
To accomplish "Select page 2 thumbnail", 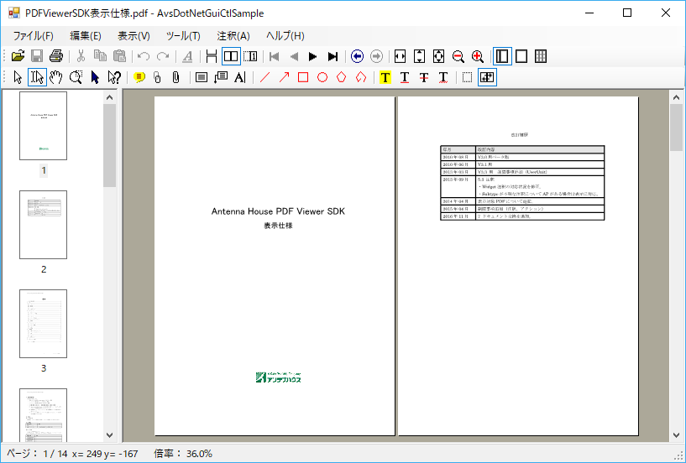I will coord(44,225).
